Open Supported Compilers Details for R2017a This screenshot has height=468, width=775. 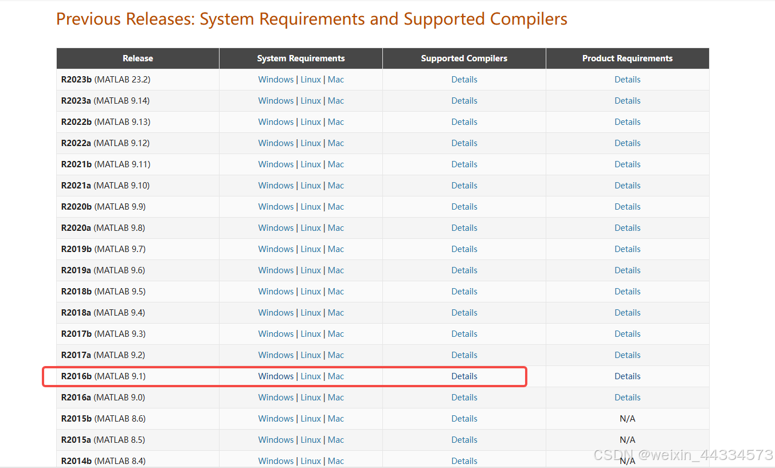[x=464, y=355]
